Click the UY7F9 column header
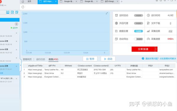177x111 pixels. [118, 66]
